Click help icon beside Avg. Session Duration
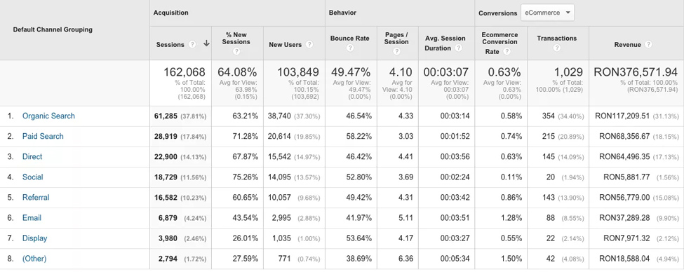This screenshot has width=684, height=272. pyautogui.click(x=459, y=48)
